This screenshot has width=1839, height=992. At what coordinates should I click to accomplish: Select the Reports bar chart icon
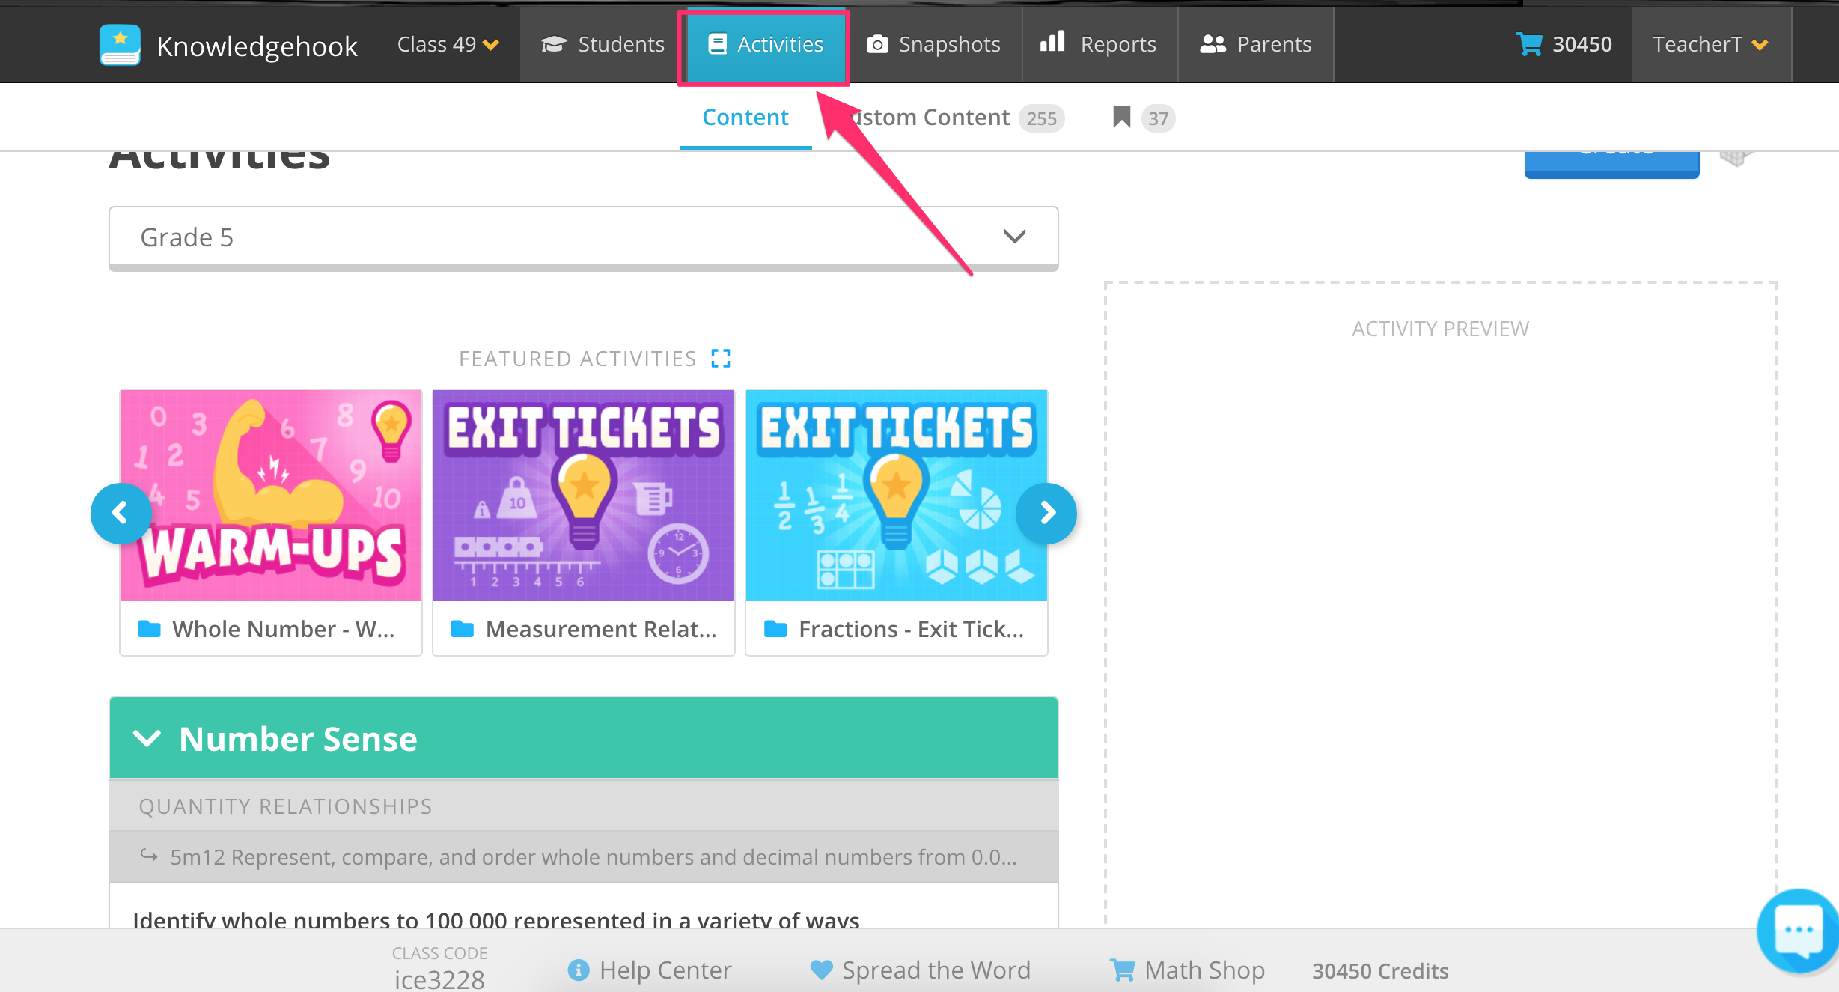1052,44
